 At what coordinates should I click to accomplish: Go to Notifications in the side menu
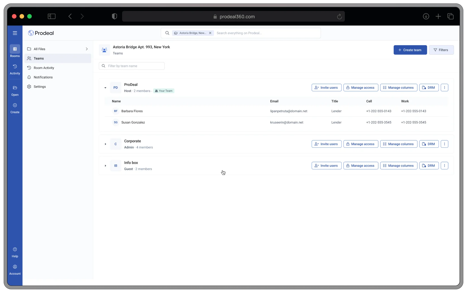click(x=43, y=77)
